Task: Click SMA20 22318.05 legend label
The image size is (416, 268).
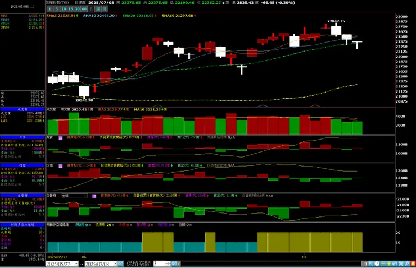Action: coord(139,16)
